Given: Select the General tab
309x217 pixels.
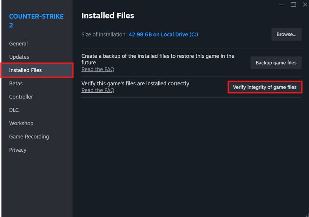Looking at the screenshot, I should pyautogui.click(x=18, y=44).
